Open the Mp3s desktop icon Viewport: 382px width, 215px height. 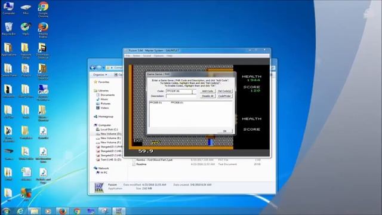(x=26, y=29)
